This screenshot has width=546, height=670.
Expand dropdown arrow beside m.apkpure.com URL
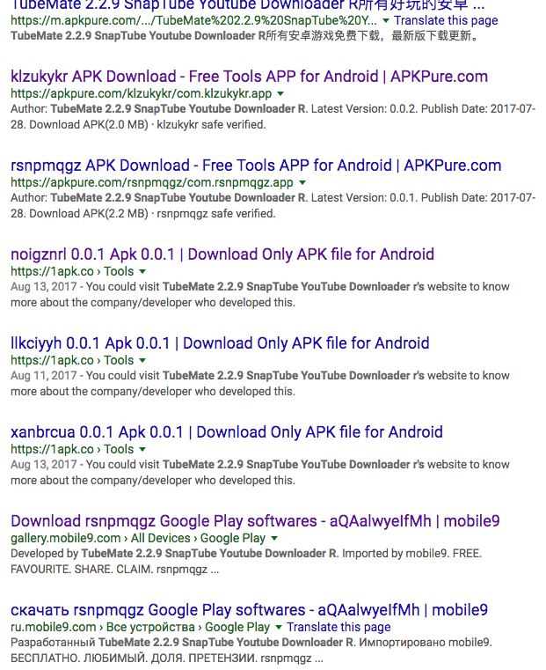386,20
